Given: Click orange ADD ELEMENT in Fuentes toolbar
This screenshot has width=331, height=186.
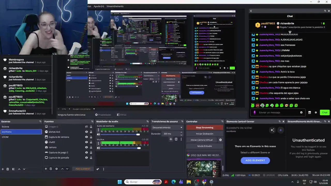Looking at the screenshot, I should coord(83,169).
